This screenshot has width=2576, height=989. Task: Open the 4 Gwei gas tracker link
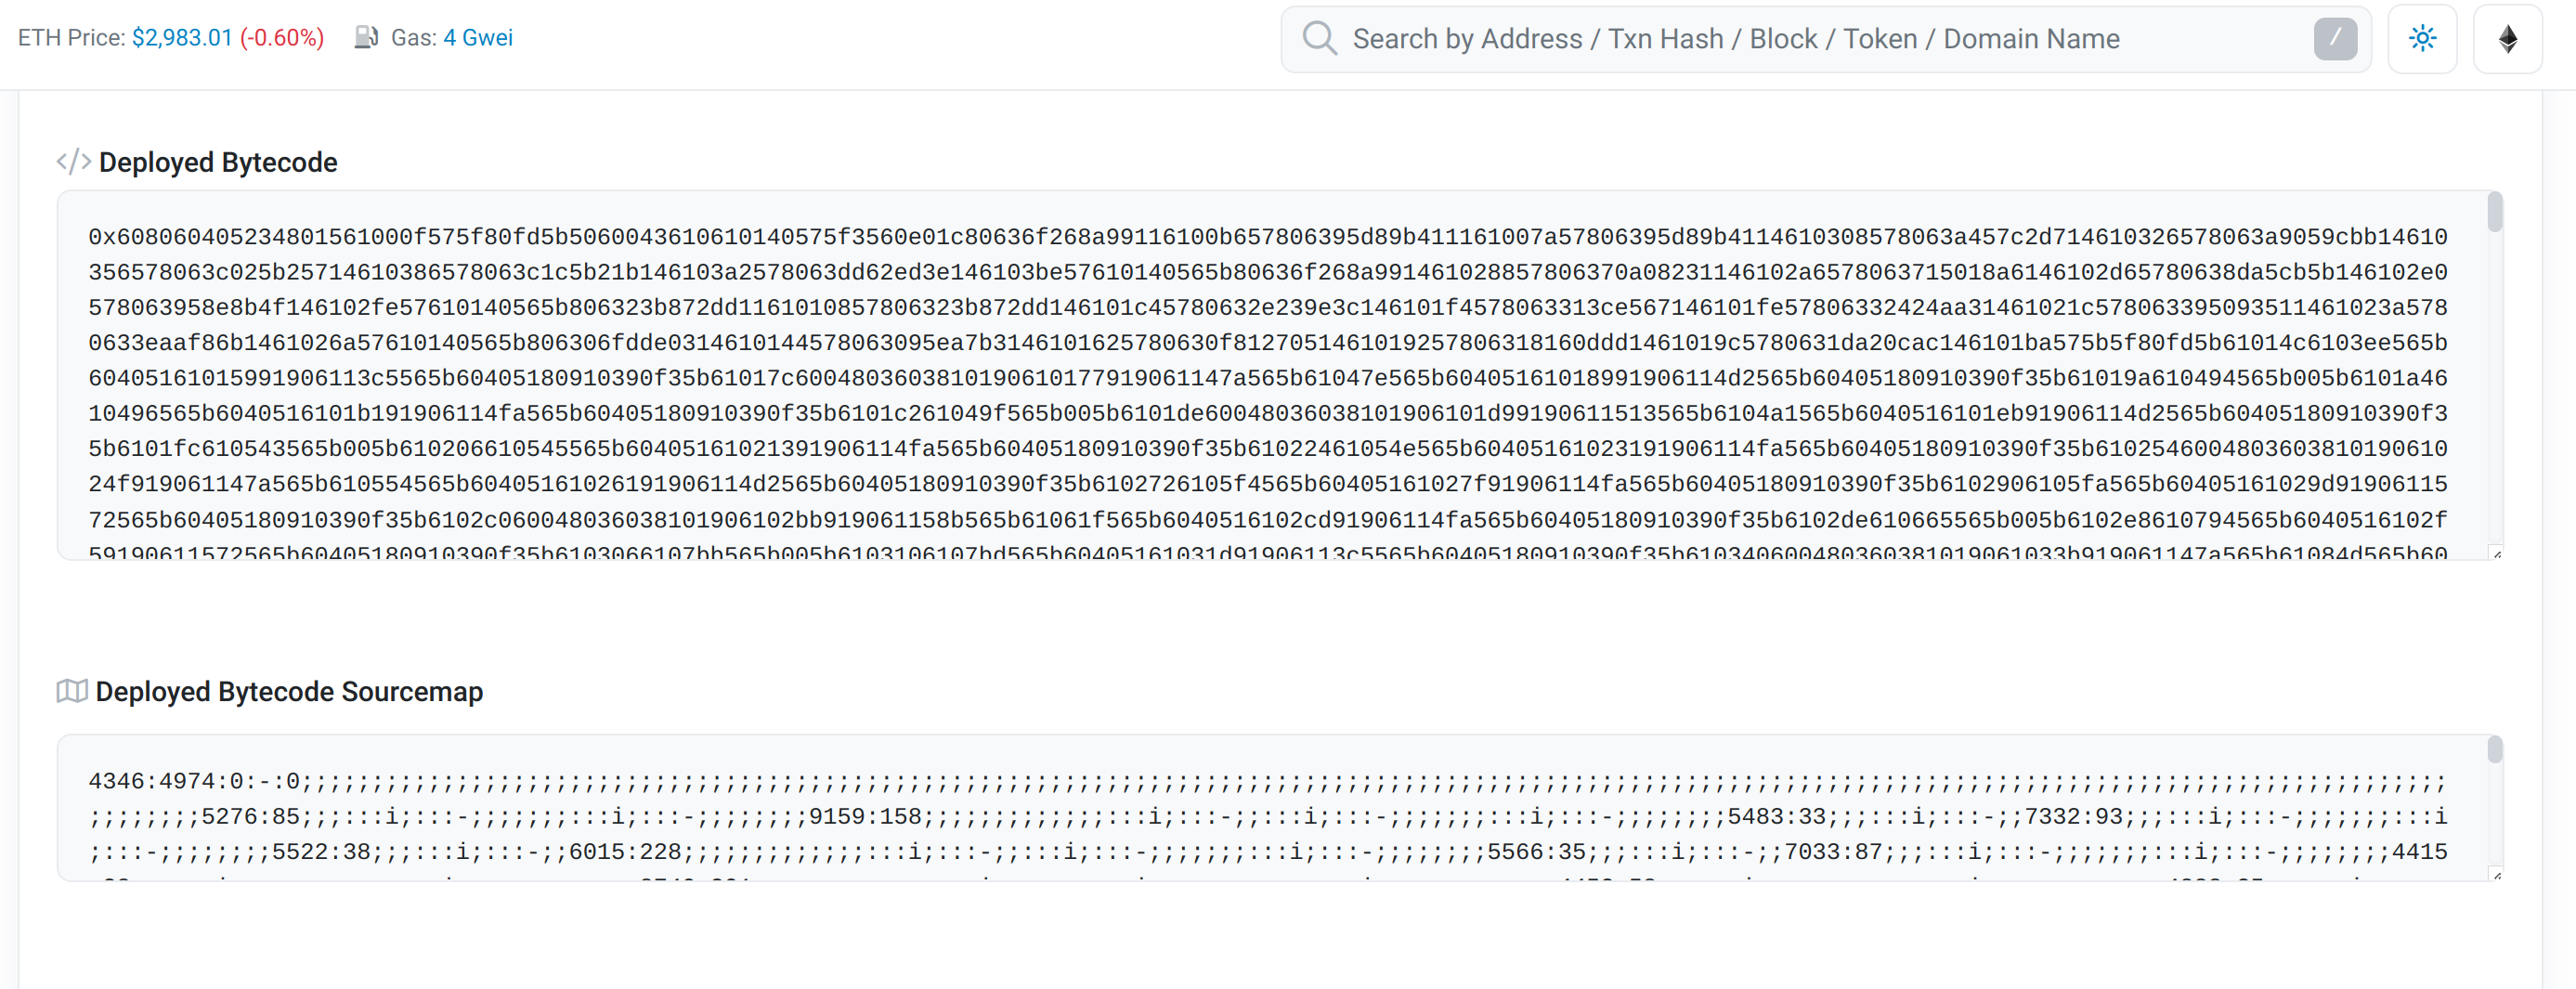(477, 38)
